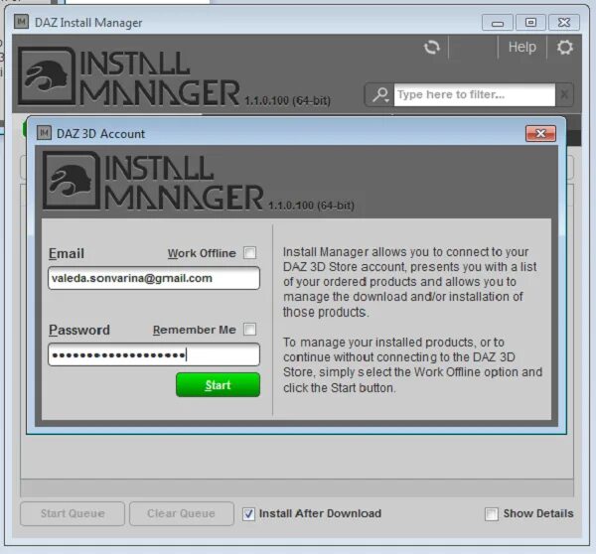
Task: Enable the Show Details checkbox
Action: click(492, 513)
